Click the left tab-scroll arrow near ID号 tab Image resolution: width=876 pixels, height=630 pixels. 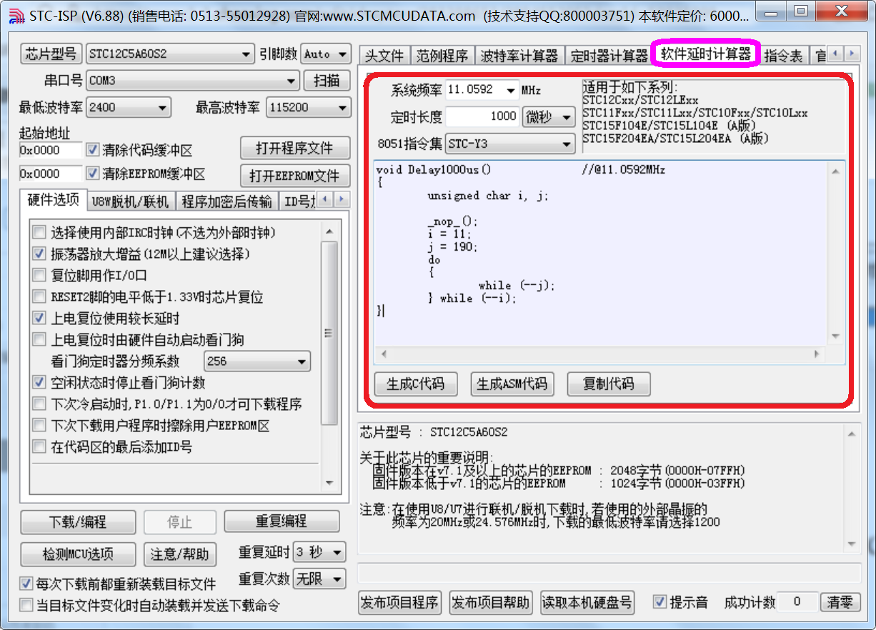[324, 200]
